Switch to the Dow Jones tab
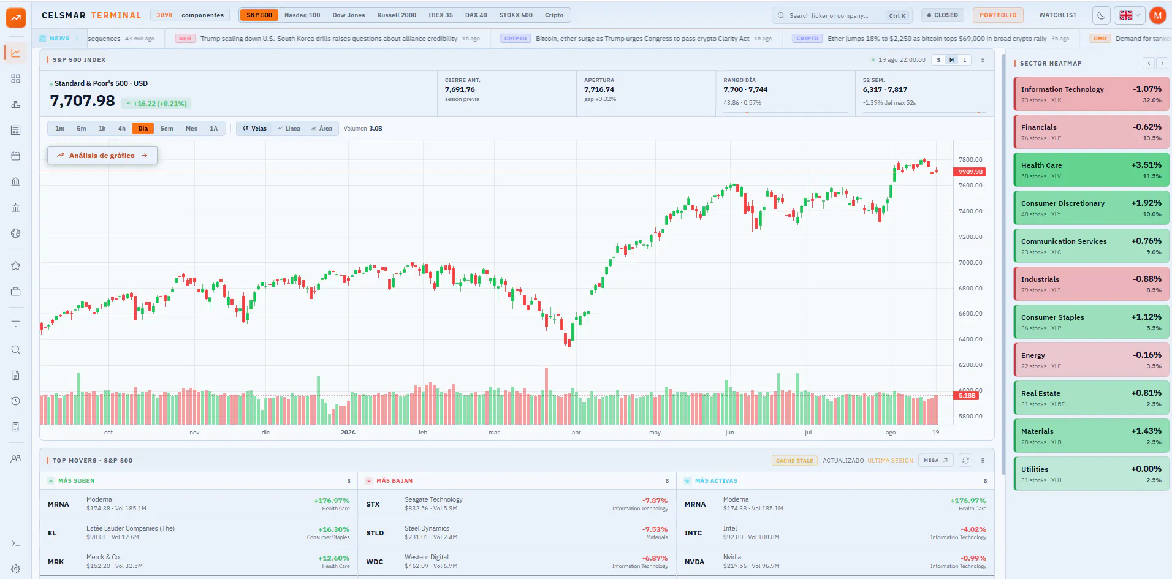Screen dimensions: 1172x579 pos(349,15)
